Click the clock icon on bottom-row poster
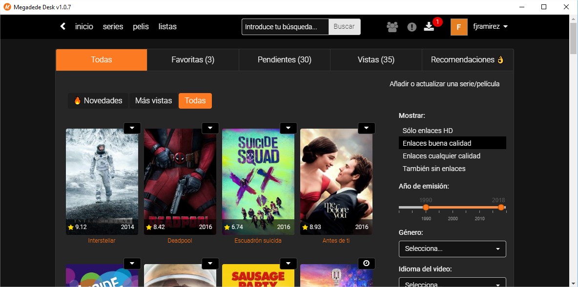Image resolution: width=578 pixels, height=287 pixels. click(x=367, y=263)
